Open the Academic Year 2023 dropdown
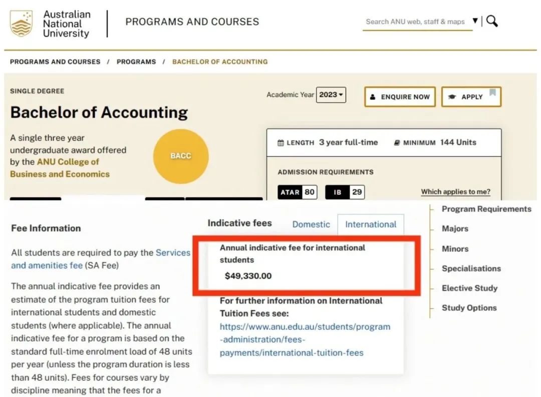This screenshot has width=541, height=397. point(331,94)
